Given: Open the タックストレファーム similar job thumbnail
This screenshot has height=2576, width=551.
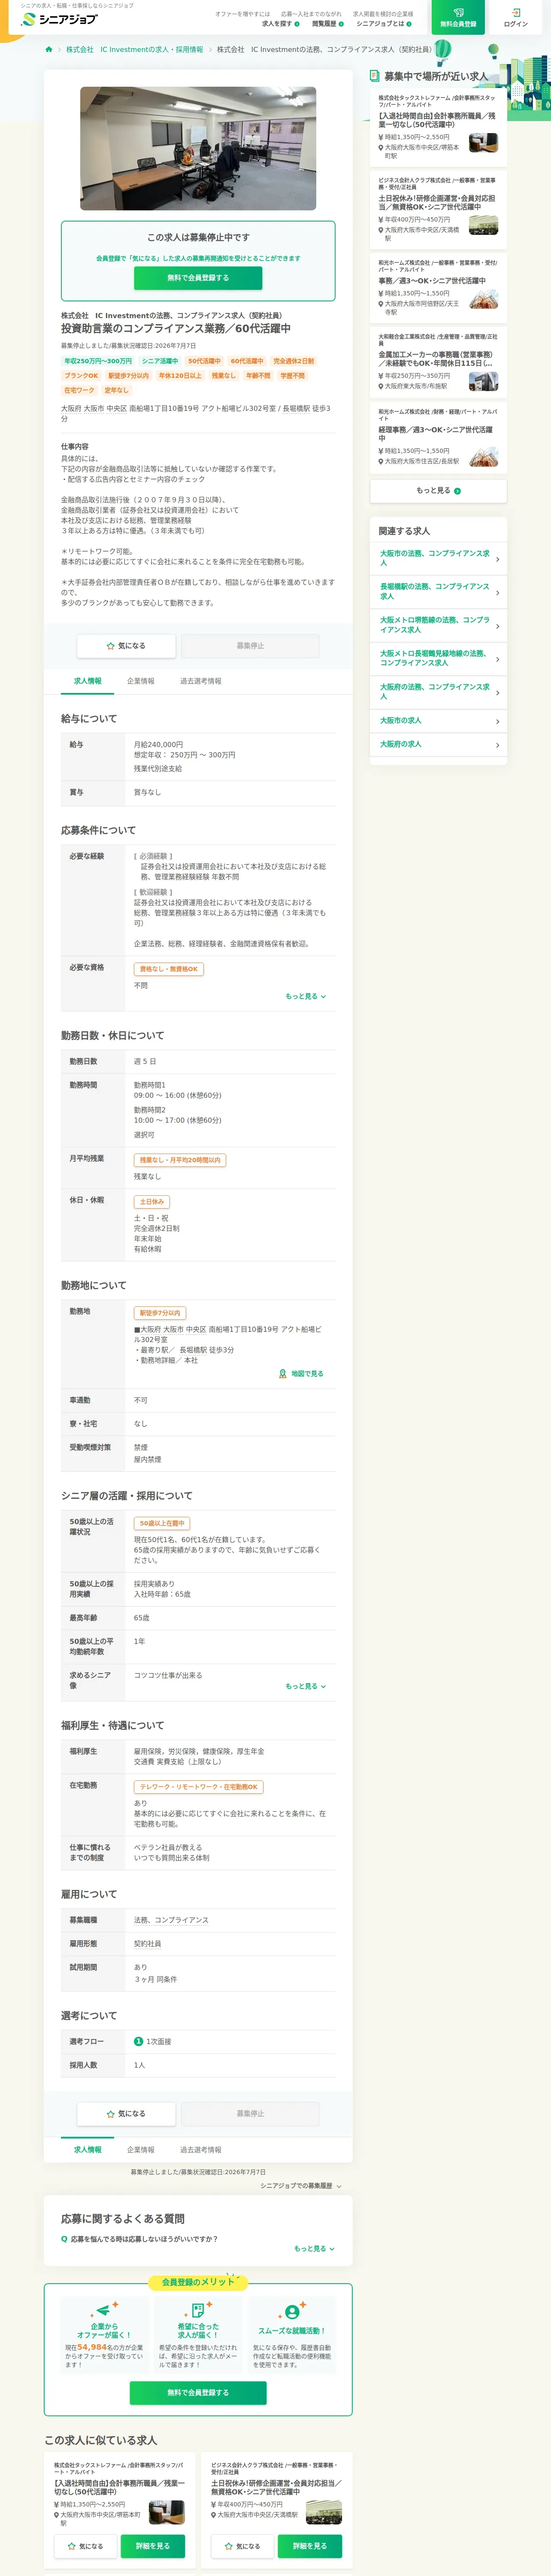Looking at the screenshot, I should [x=167, y=2513].
